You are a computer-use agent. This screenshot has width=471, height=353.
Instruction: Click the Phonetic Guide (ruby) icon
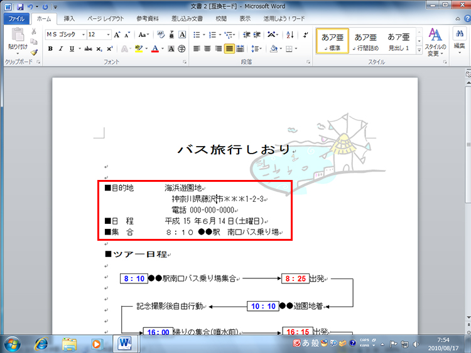[x=171, y=34]
